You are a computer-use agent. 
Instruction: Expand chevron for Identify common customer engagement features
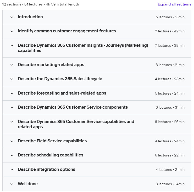(x=12, y=31)
